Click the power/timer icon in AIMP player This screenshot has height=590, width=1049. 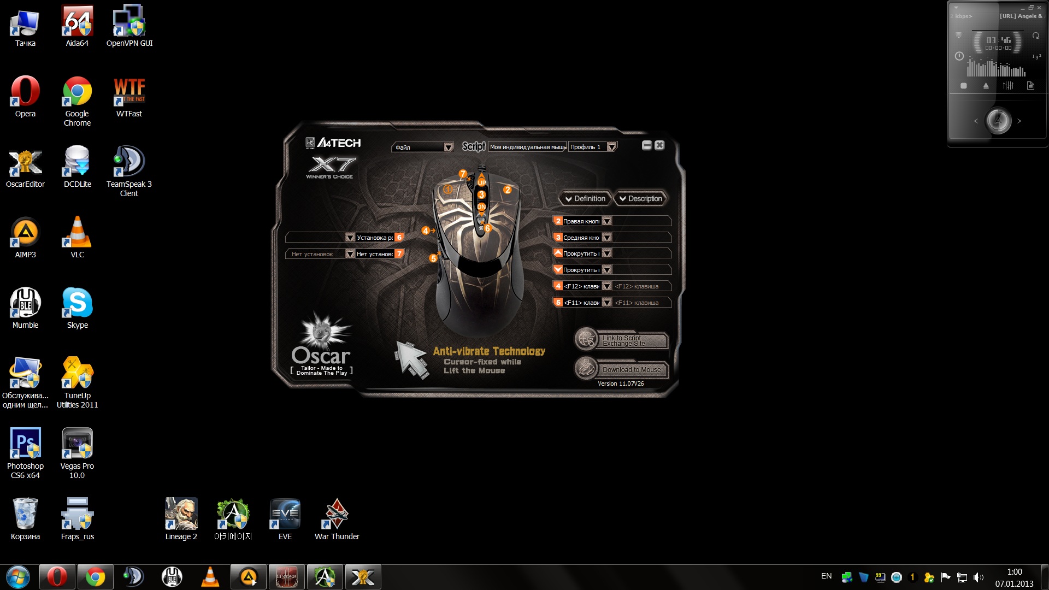[x=959, y=56]
